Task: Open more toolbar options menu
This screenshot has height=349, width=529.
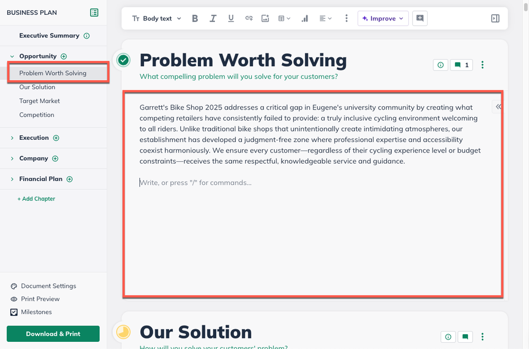Action: (x=347, y=19)
